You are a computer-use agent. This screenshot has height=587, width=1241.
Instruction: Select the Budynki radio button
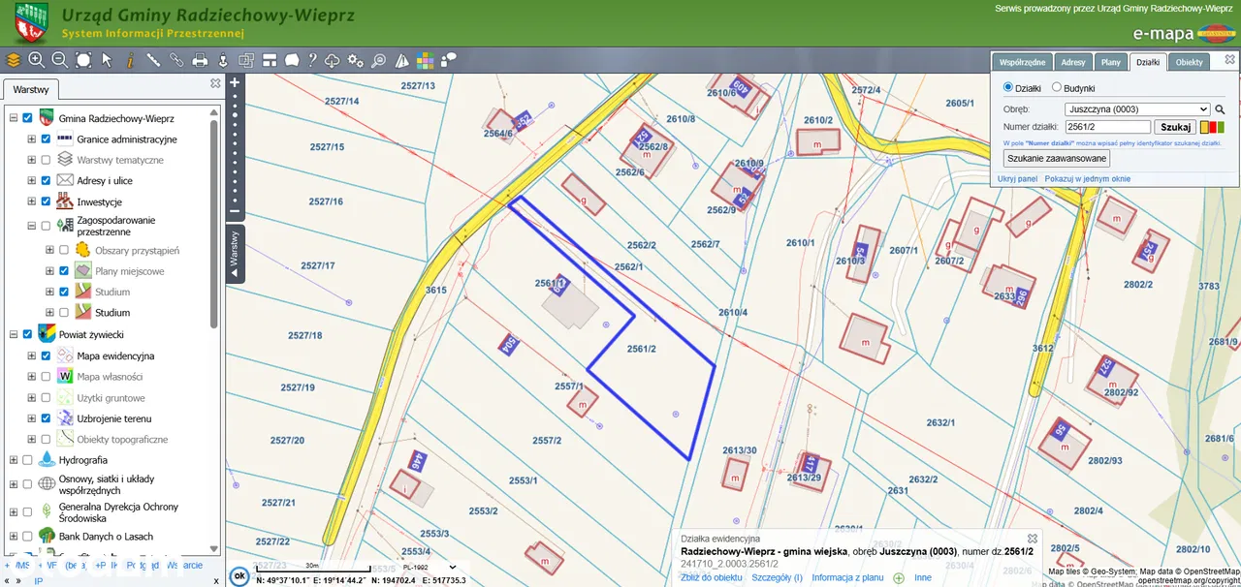(1057, 88)
